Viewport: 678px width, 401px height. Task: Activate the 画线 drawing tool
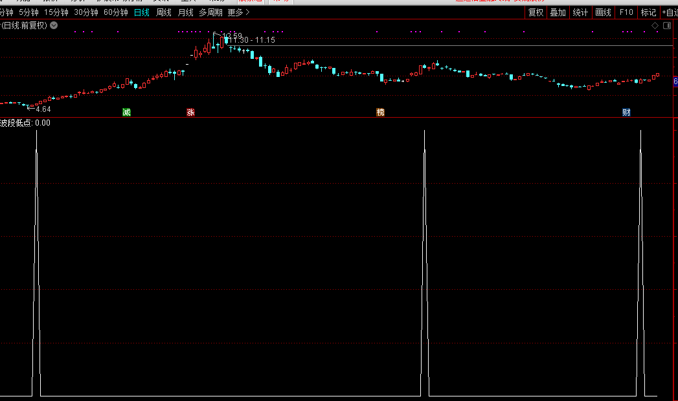pos(603,12)
